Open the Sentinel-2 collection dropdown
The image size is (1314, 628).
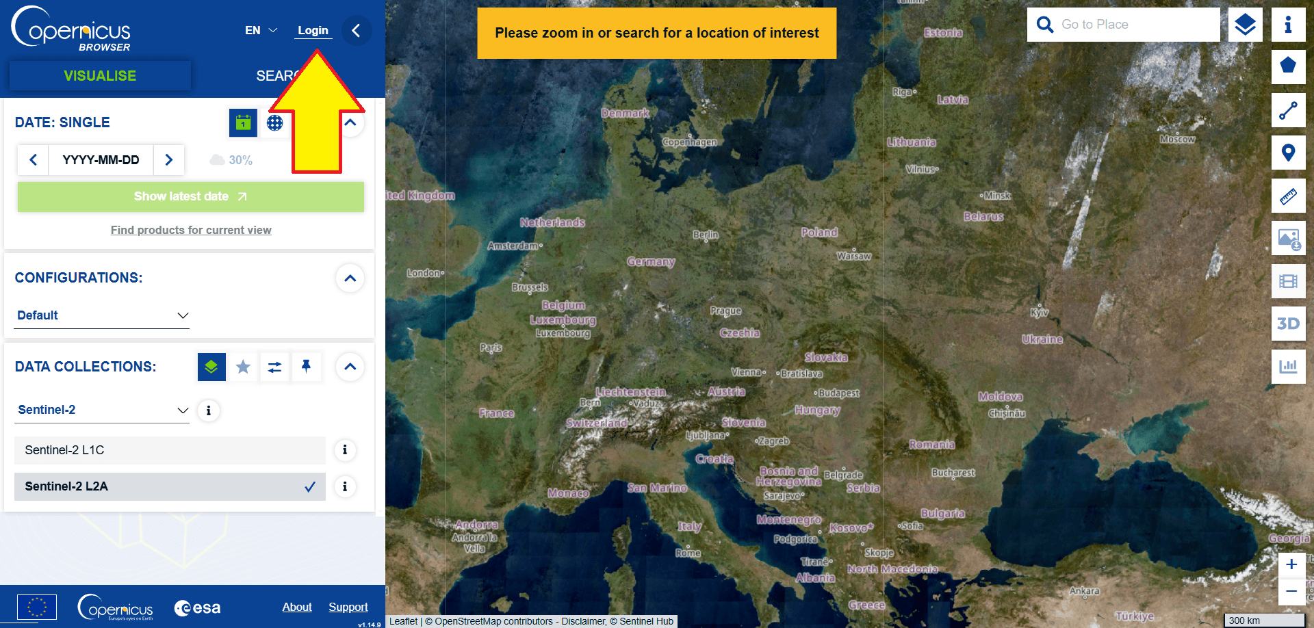tap(101, 410)
